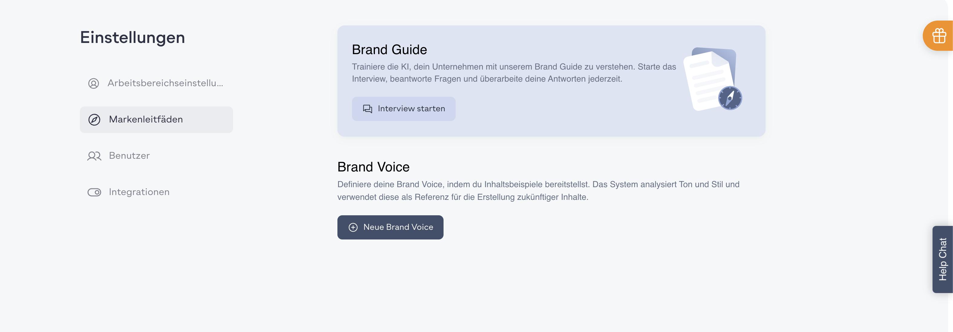The height and width of the screenshot is (332, 953).
Task: Click the Brand Voice description paragraph
Action: (x=538, y=190)
